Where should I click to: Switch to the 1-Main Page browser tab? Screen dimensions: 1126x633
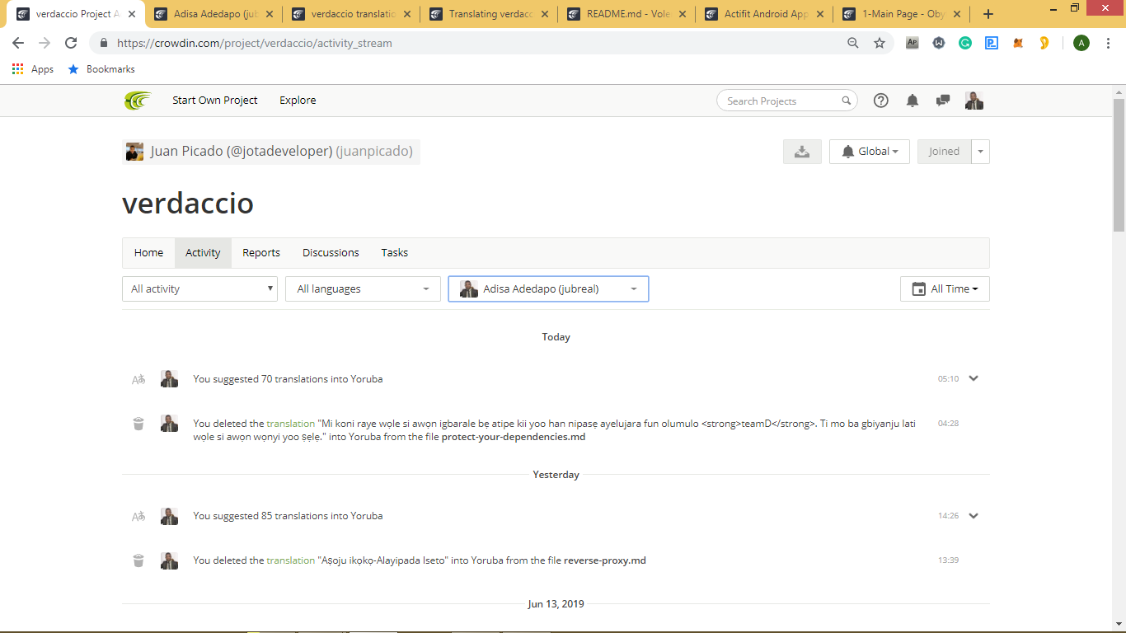pyautogui.click(x=902, y=14)
